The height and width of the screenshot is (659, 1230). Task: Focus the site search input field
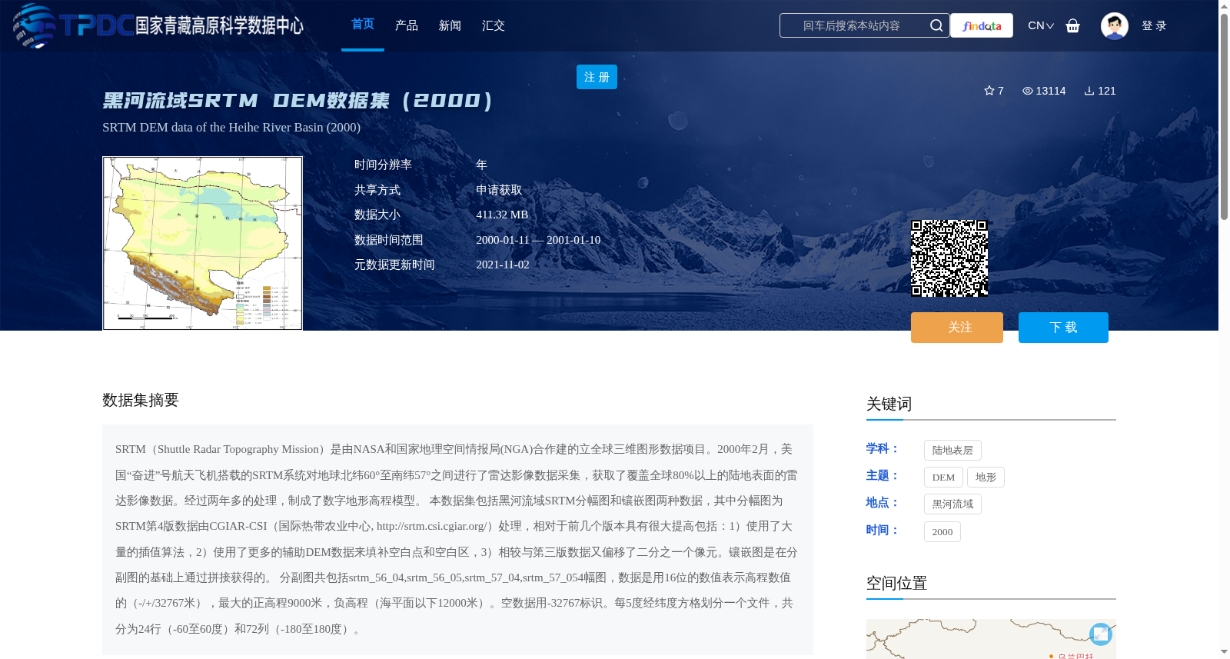[x=852, y=25]
